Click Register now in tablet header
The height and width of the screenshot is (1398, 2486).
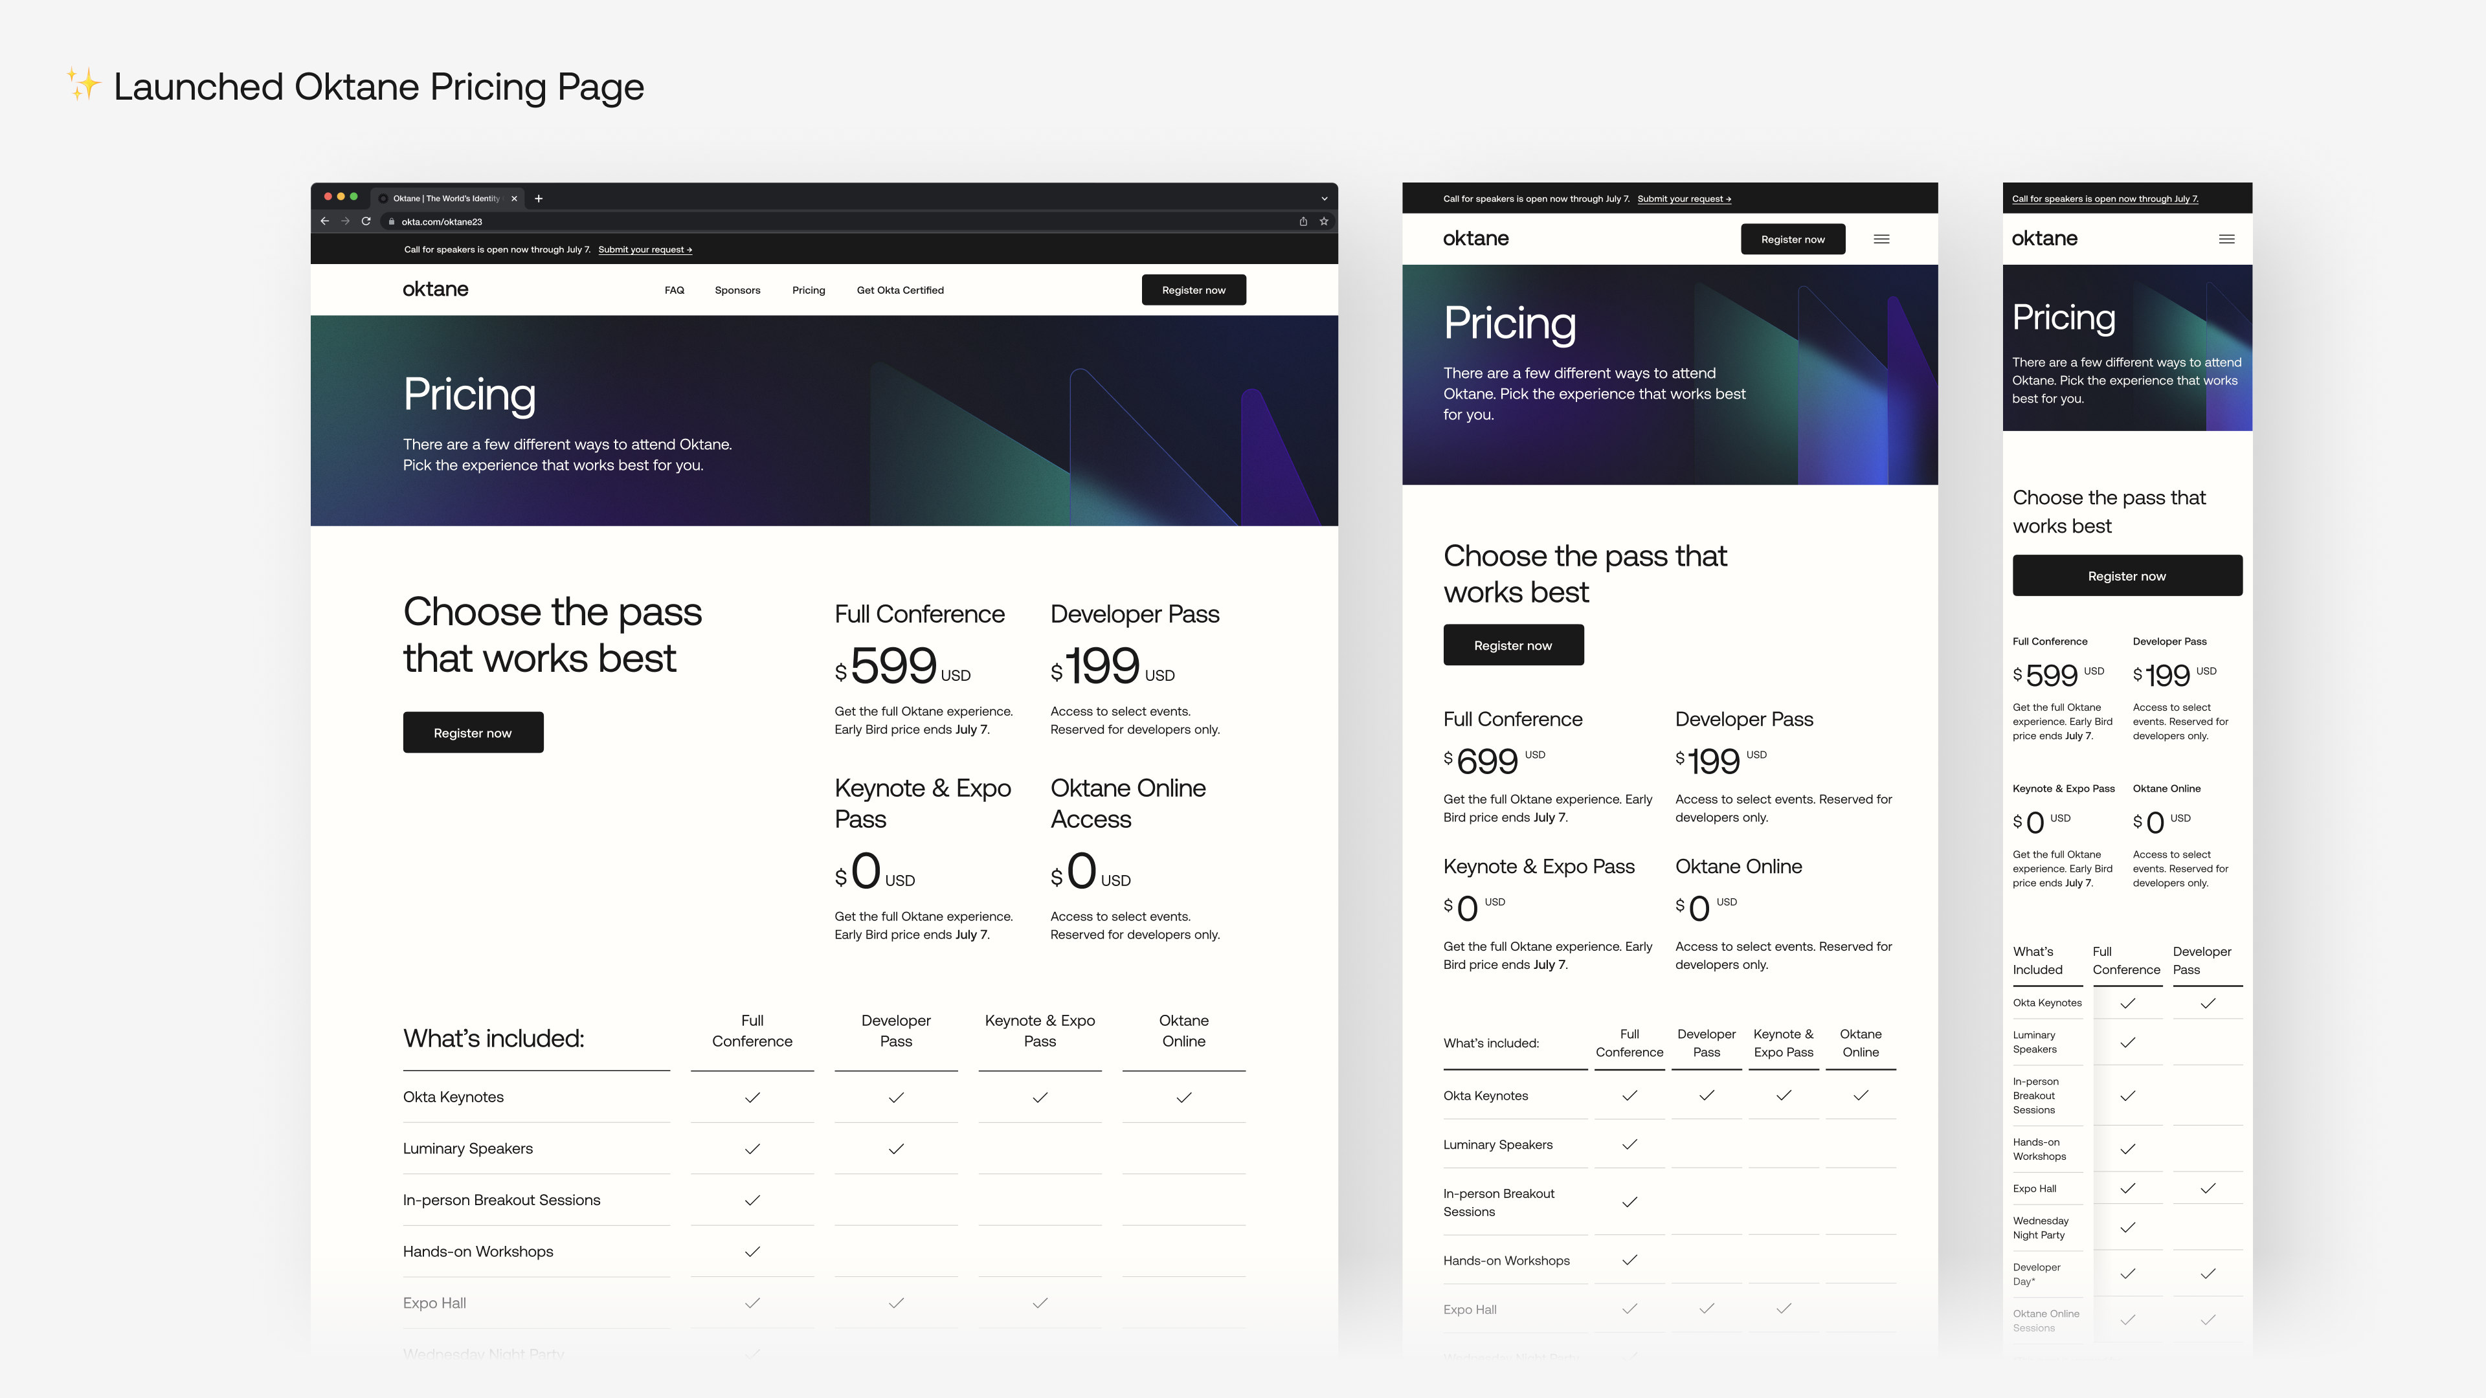1793,239
